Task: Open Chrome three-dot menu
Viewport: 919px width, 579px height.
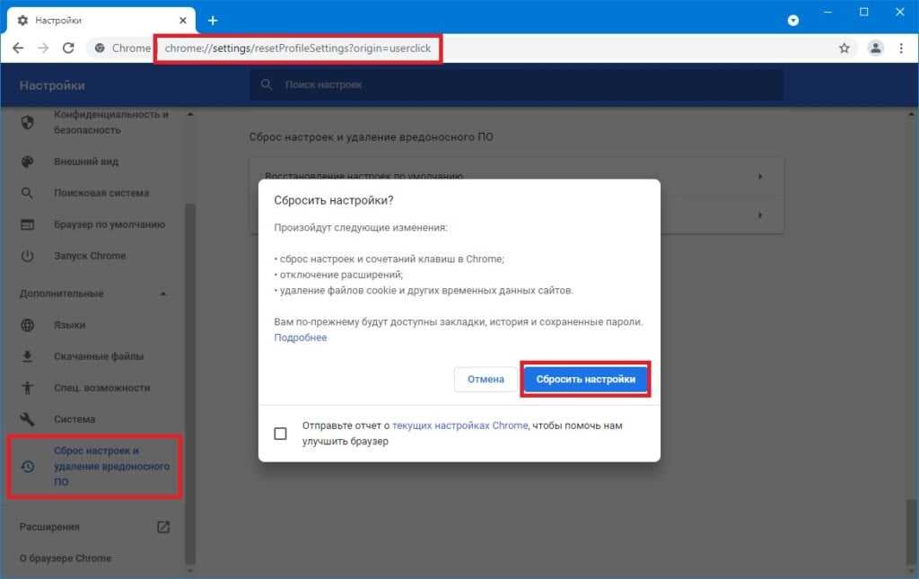Action: pos(901,48)
